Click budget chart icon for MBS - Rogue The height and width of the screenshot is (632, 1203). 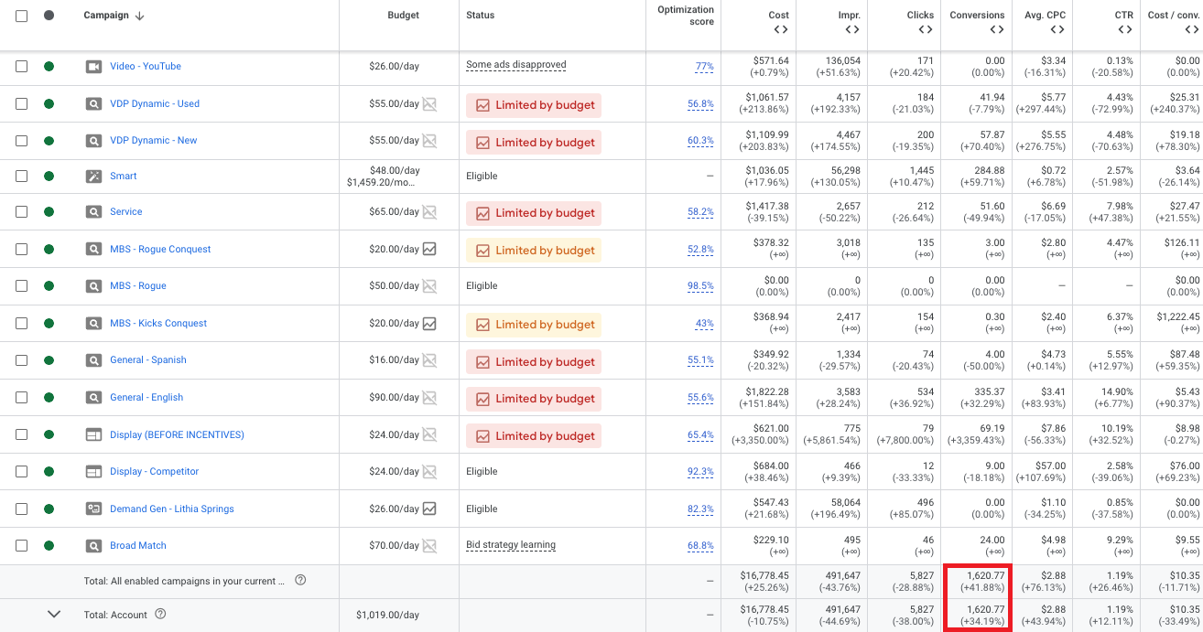(429, 285)
